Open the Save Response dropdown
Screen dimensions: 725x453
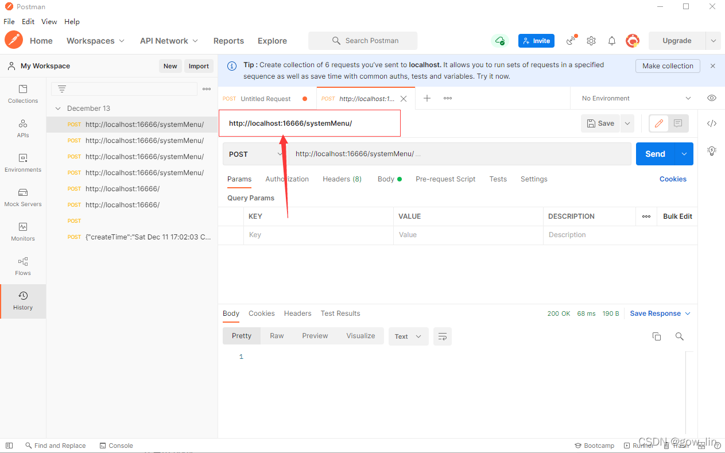click(x=660, y=313)
